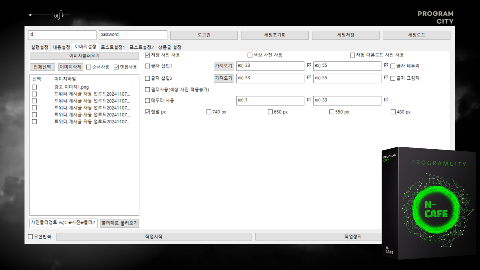
Task: Click the 작업시작 button
Action: [x=154, y=236]
